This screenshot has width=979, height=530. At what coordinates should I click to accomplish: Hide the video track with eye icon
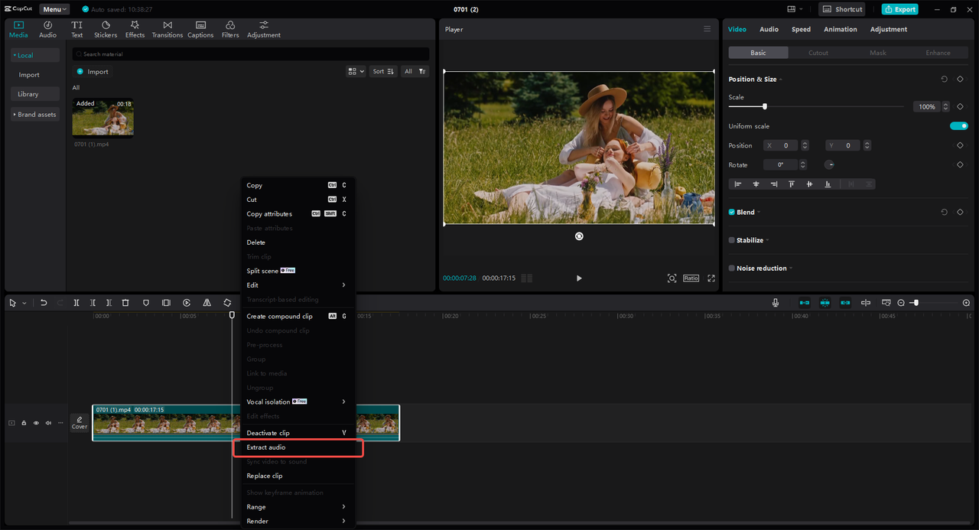coord(36,423)
